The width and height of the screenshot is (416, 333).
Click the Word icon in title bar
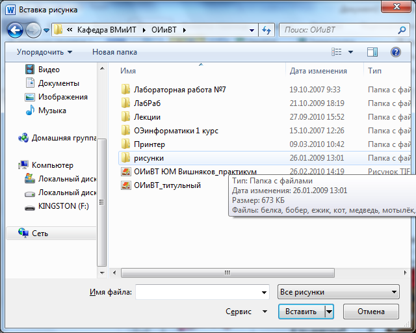10,10
